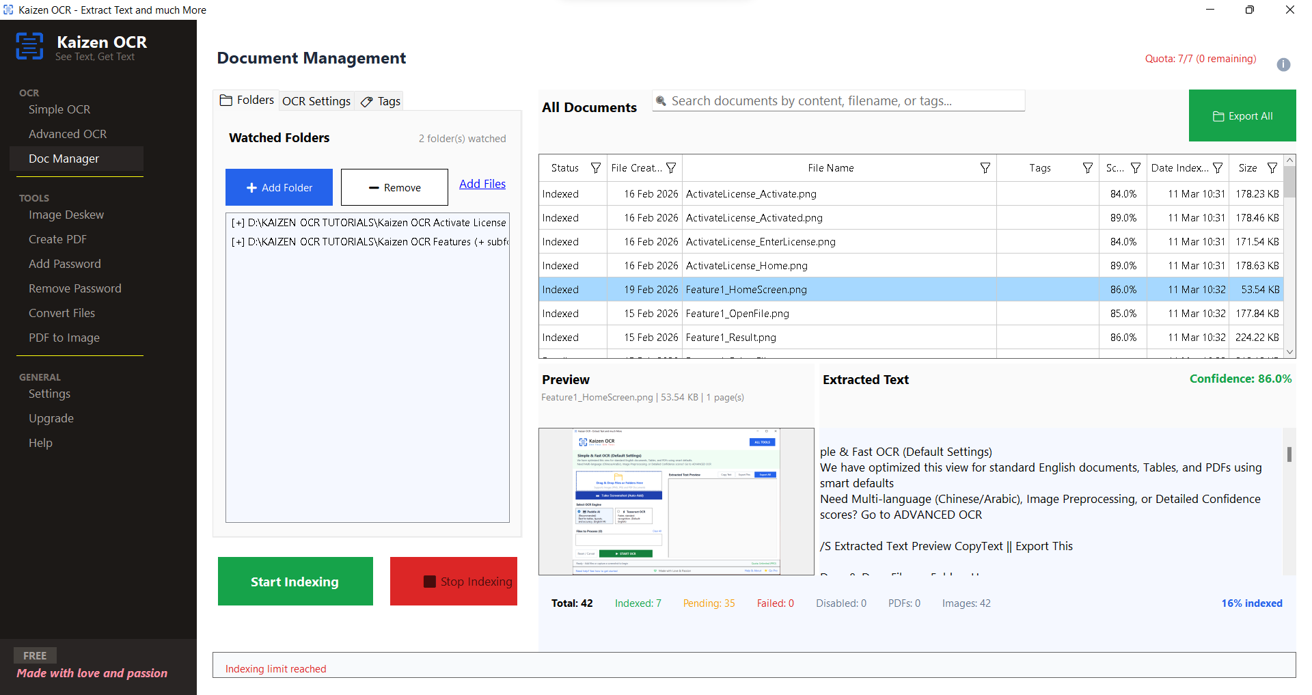Click inside the document search field
The width and height of the screenshot is (1312, 695).
tap(820, 100)
